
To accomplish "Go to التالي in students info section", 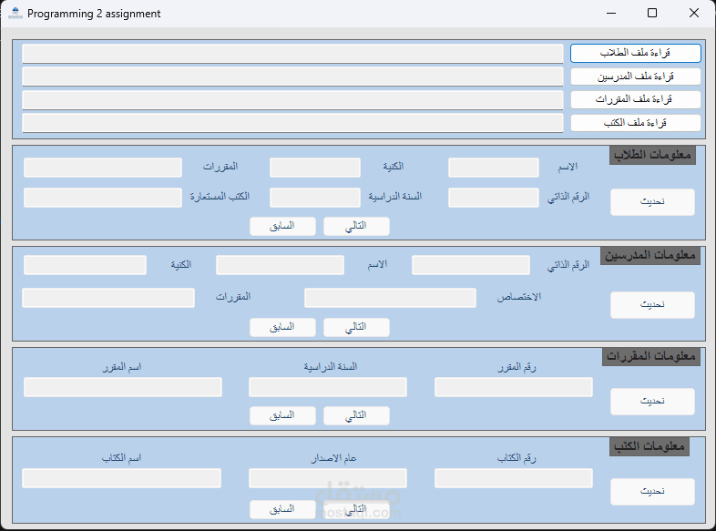I will (356, 227).
